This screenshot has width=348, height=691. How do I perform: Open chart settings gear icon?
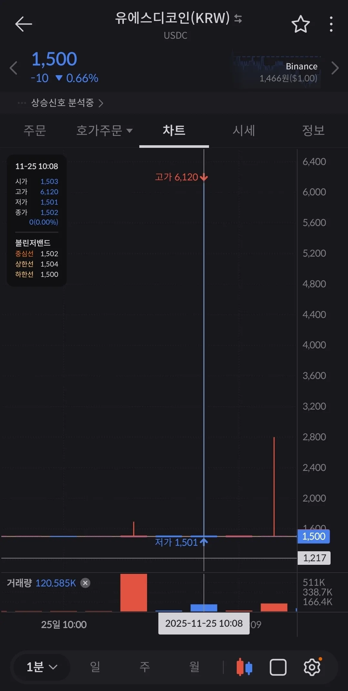coord(312,667)
